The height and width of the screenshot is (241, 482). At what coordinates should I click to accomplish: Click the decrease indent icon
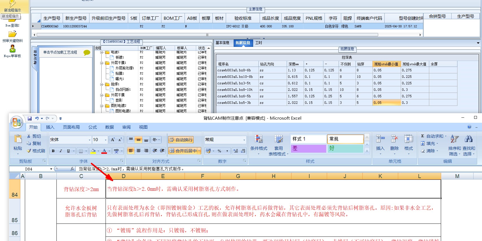pyautogui.click(x=155, y=151)
